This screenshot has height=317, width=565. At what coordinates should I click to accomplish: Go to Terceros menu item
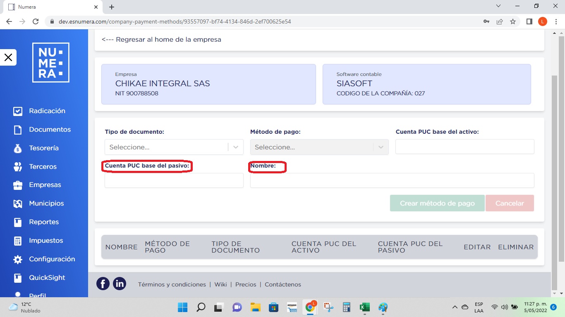click(43, 167)
